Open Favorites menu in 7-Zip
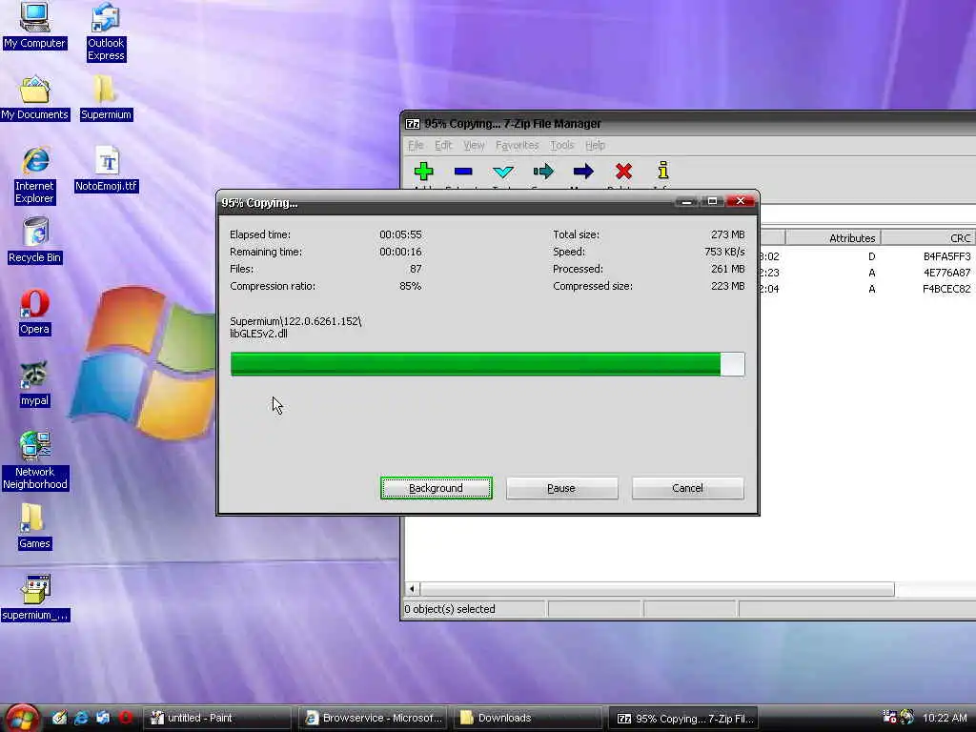This screenshot has width=976, height=732. click(517, 145)
